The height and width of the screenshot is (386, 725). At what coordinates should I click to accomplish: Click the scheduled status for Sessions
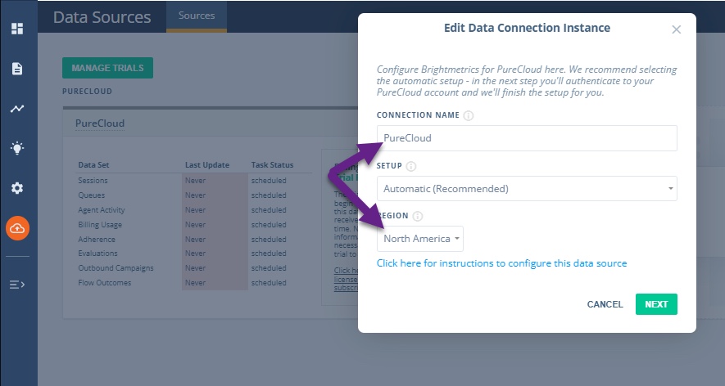point(269,181)
